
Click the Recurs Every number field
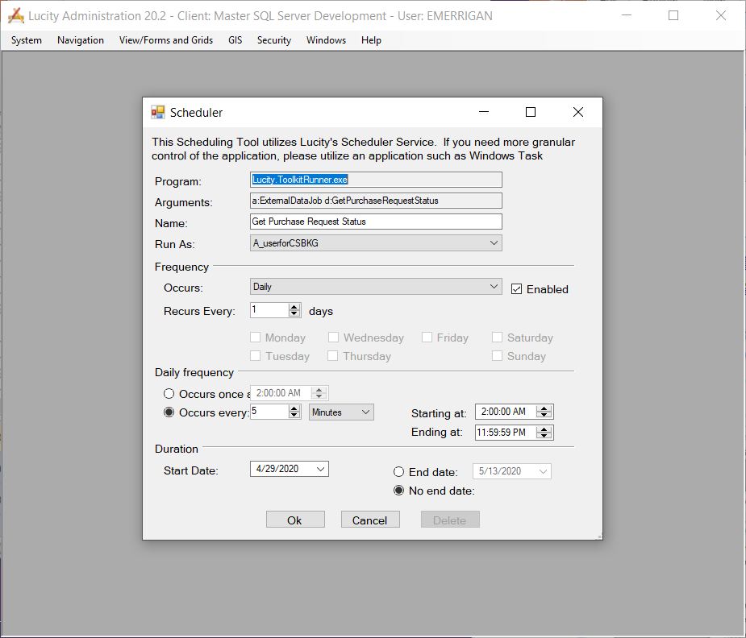click(x=269, y=310)
